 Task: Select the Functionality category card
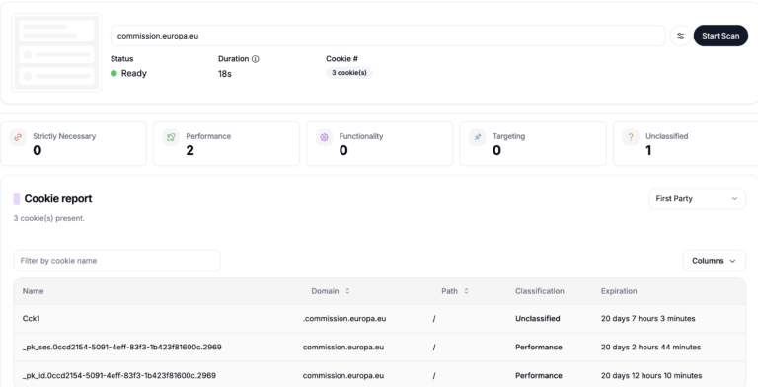pos(379,144)
